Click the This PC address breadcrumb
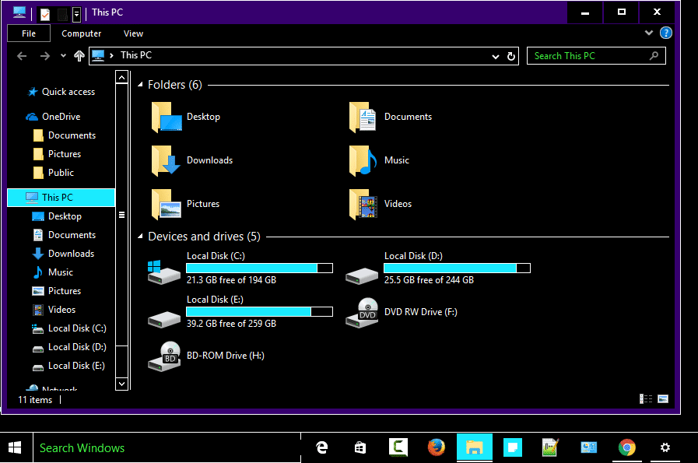698x463 pixels. (x=136, y=55)
